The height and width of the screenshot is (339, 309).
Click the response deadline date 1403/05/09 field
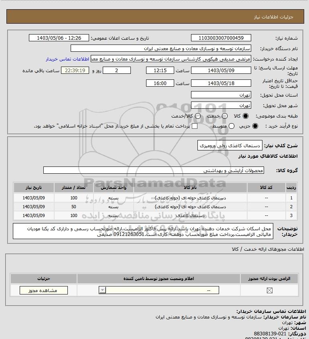pos(221,70)
